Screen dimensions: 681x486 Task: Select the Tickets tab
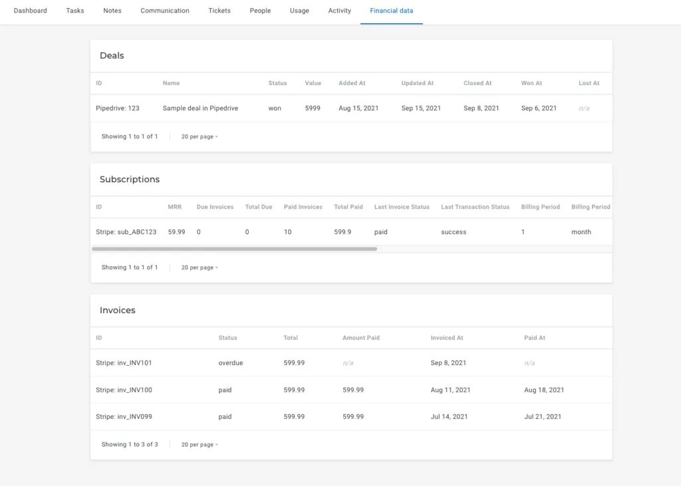[x=219, y=11]
